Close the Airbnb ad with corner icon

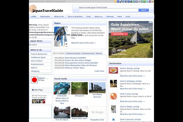(152, 22)
